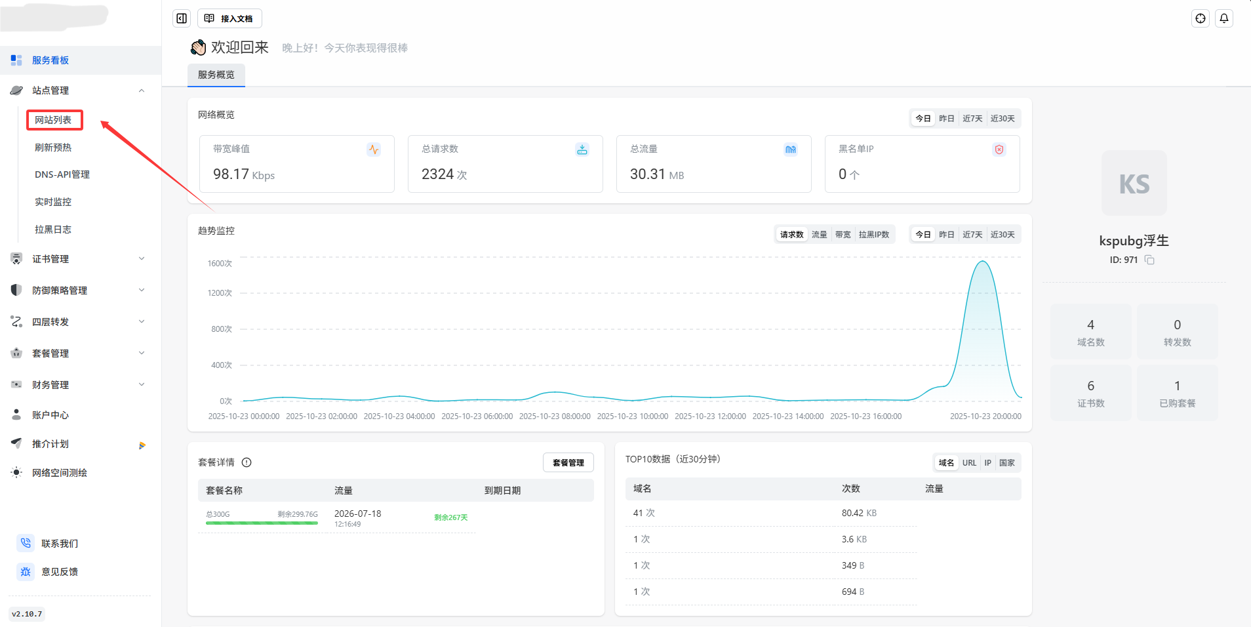
Task: Switch 网络概览 range to 近7天
Action: [972, 119]
